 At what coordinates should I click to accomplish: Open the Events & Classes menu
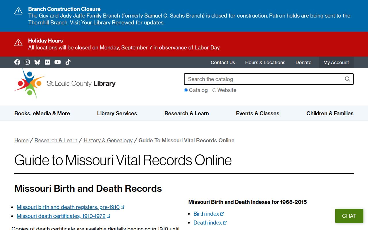[x=258, y=113]
